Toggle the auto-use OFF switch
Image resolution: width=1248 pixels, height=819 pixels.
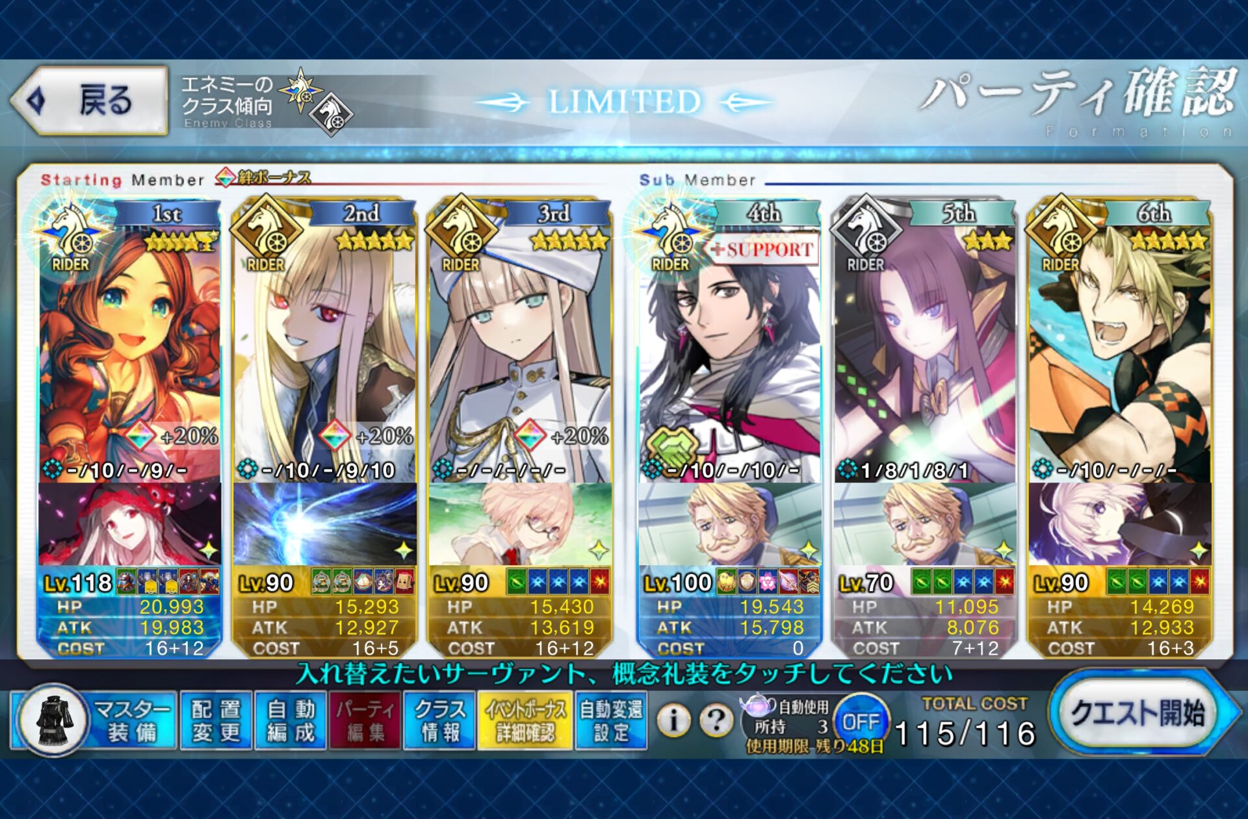coord(861,720)
